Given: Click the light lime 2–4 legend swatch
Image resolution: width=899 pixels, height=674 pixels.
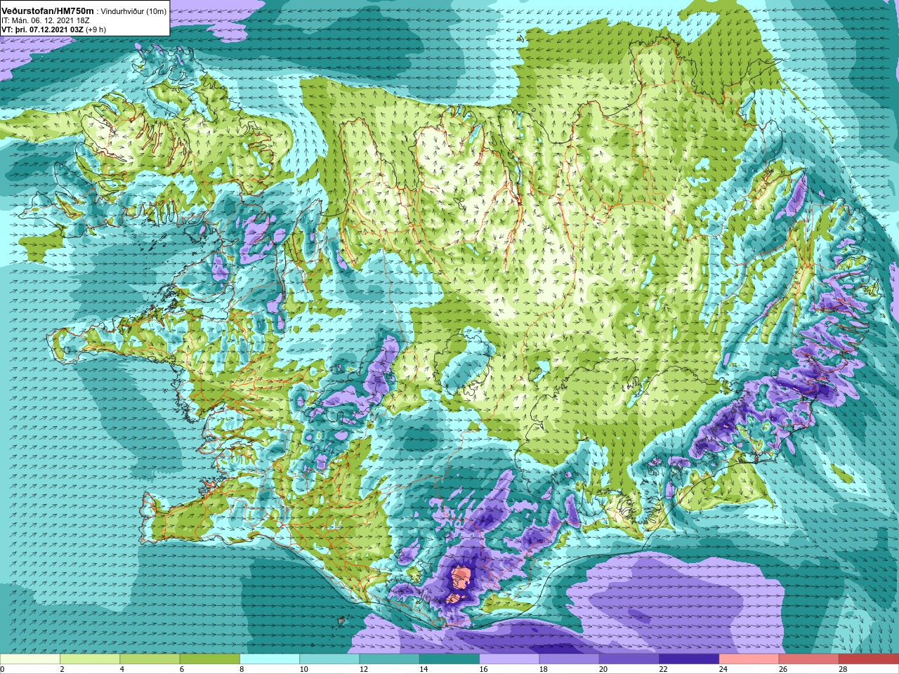Looking at the screenshot, I should (90, 659).
